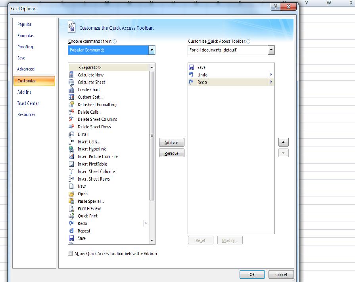This screenshot has height=282, width=355.
Task: Click the commands list scroll down arrow
Action: [x=152, y=241]
